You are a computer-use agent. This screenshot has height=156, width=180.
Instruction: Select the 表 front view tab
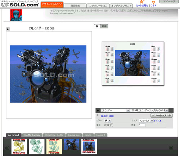[x=97, y=26]
